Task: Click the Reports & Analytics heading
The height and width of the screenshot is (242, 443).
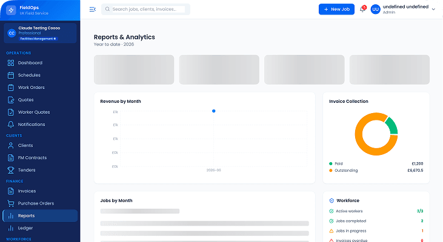Action: tap(124, 38)
